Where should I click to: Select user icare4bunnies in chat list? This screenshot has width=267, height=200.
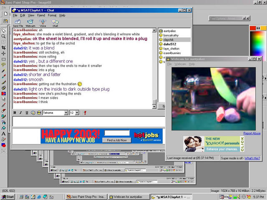172,53
